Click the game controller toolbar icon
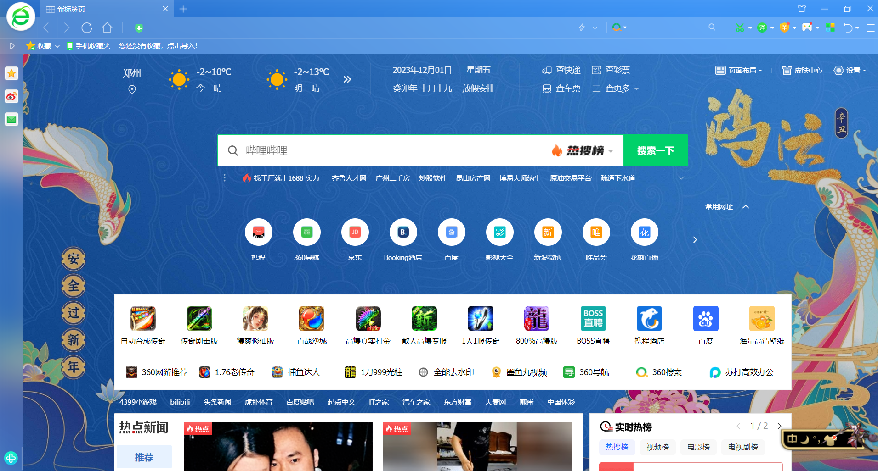The width and height of the screenshot is (878, 471). tap(807, 28)
